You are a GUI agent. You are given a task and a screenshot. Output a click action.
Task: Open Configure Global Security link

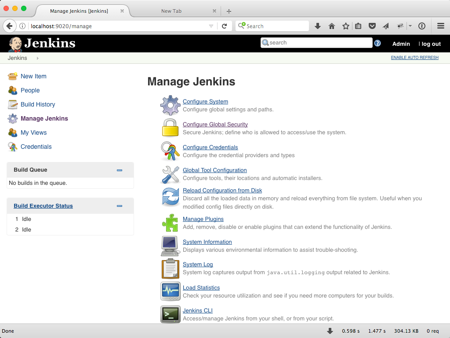(215, 124)
